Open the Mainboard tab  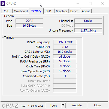point(21,11)
